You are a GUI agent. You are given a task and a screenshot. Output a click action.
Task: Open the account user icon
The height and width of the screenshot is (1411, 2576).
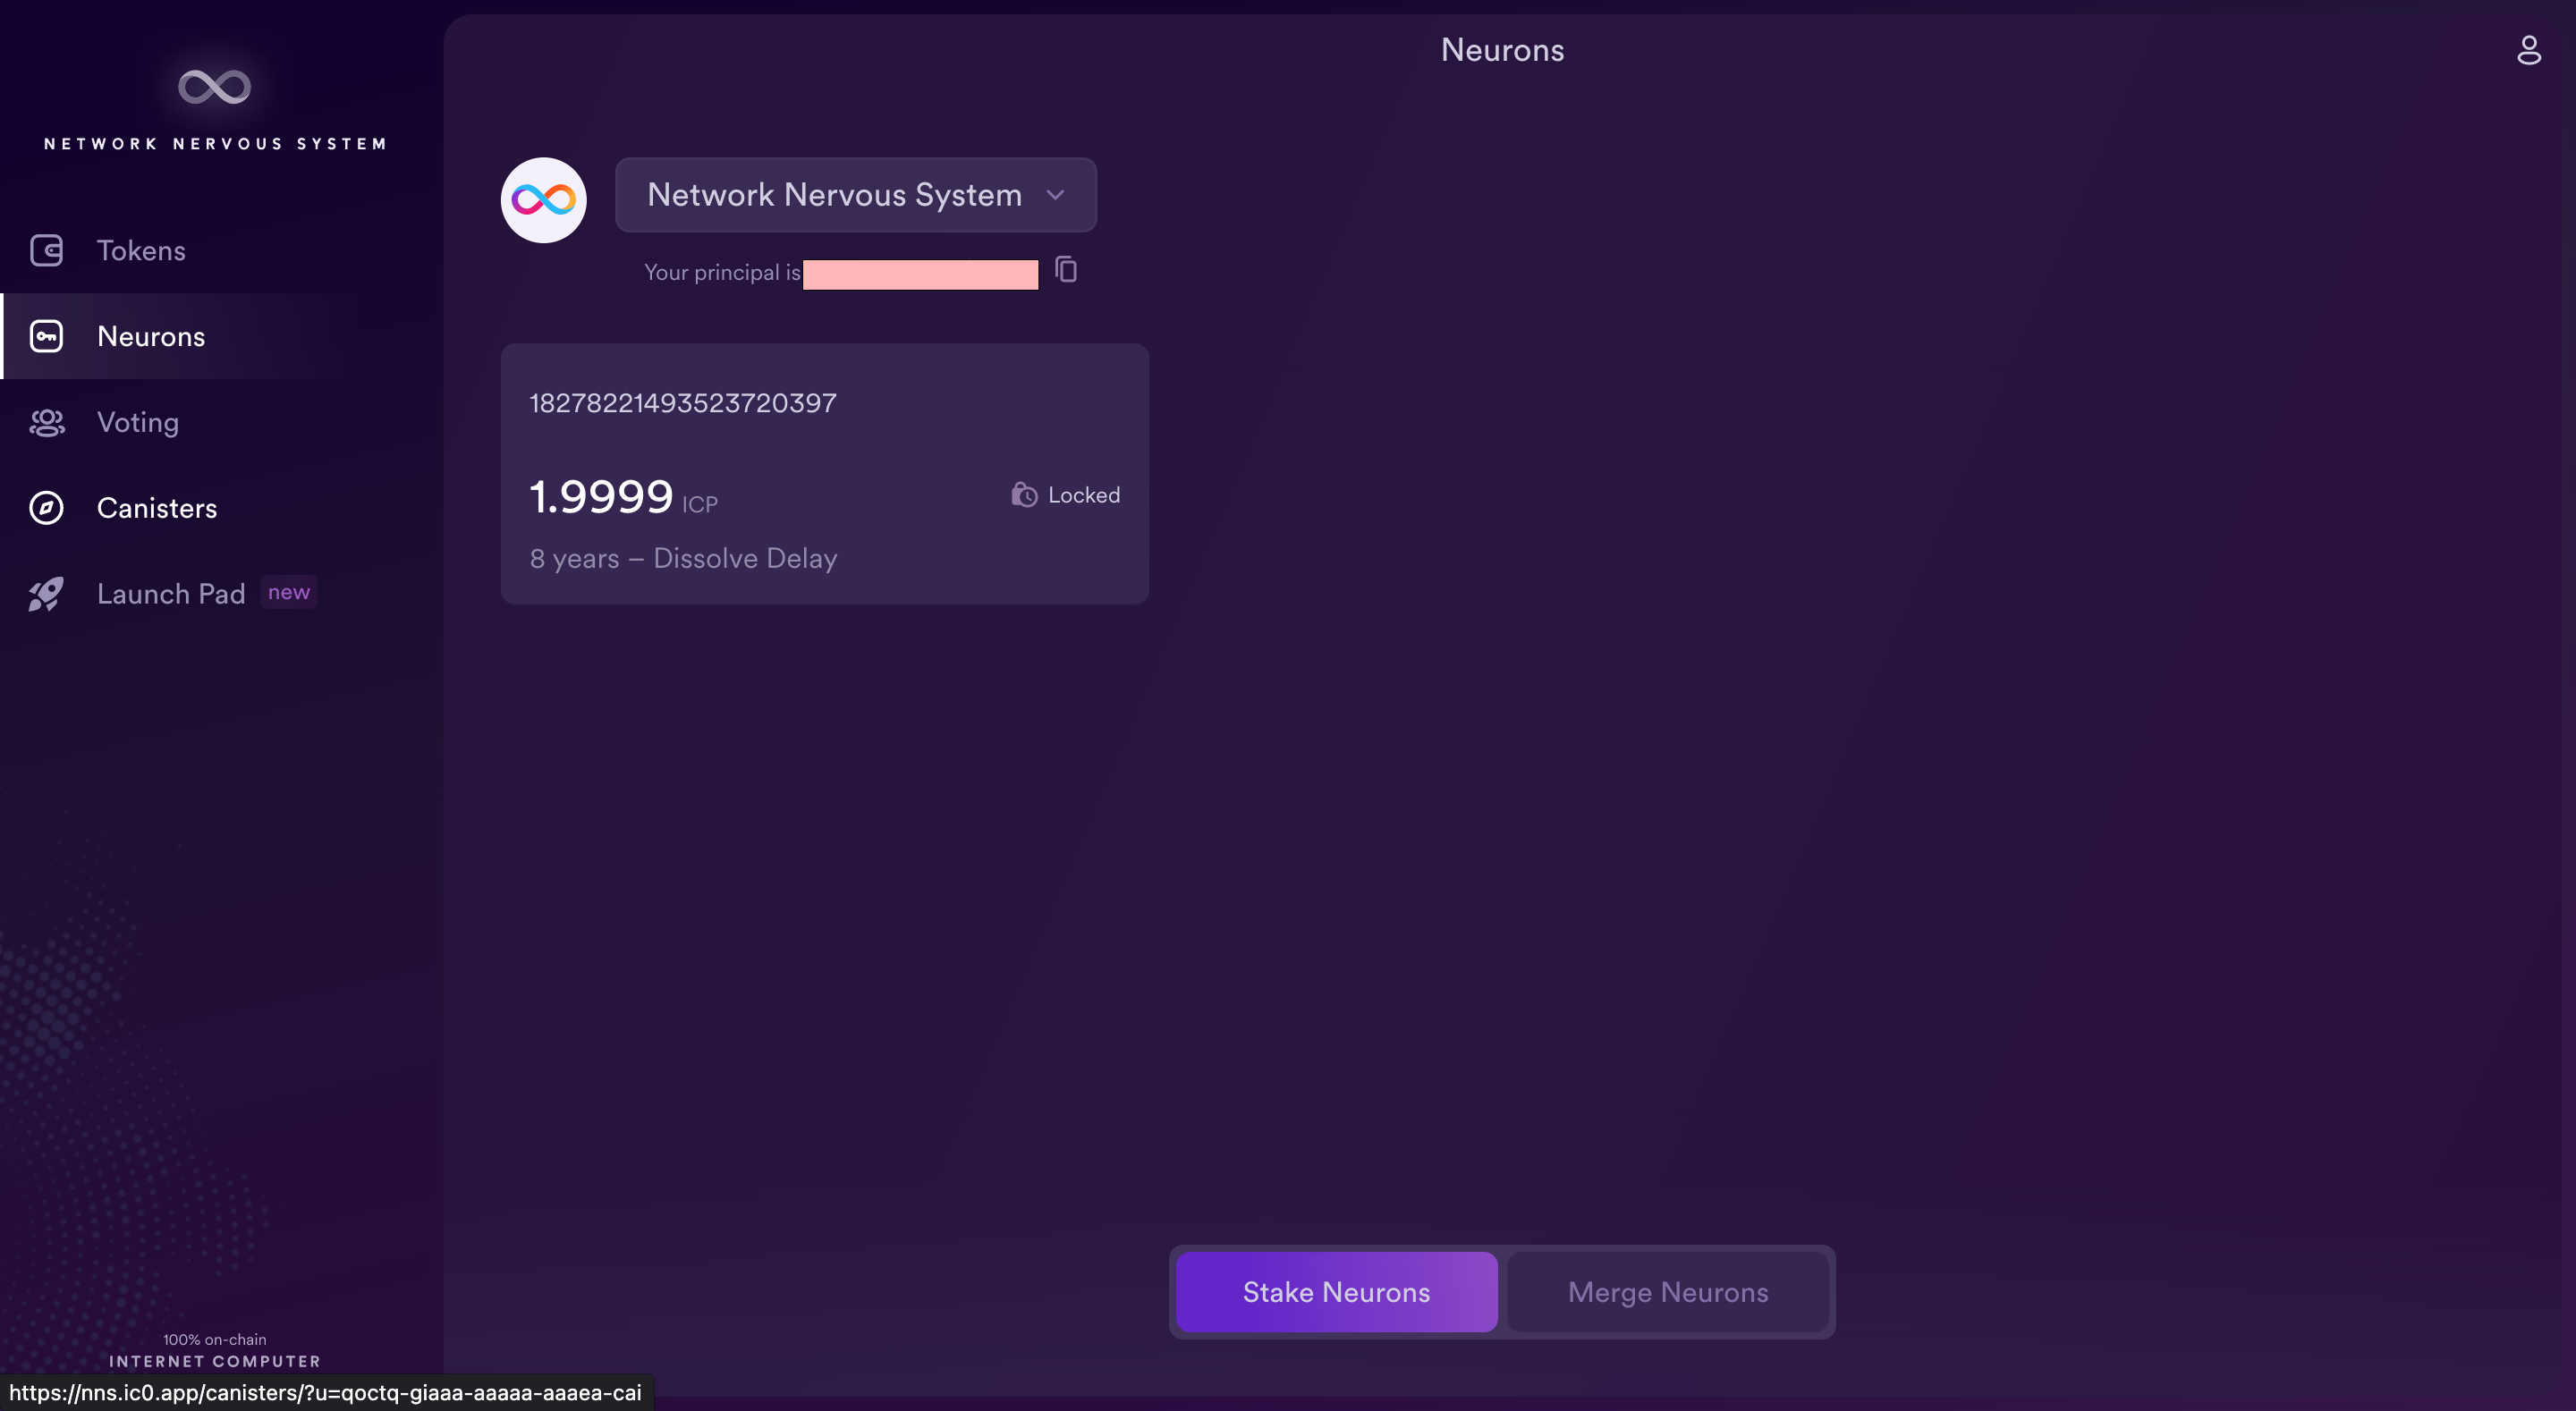[x=2528, y=50]
